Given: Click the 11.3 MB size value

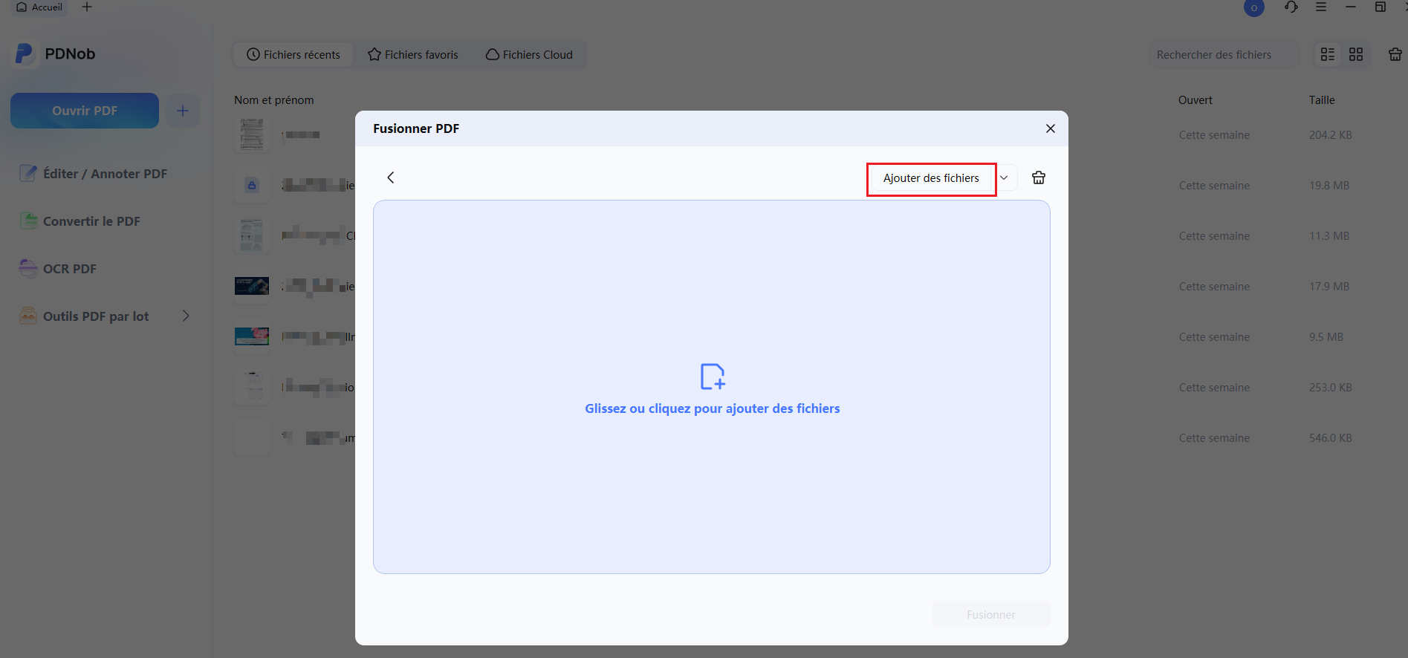Looking at the screenshot, I should (1329, 236).
